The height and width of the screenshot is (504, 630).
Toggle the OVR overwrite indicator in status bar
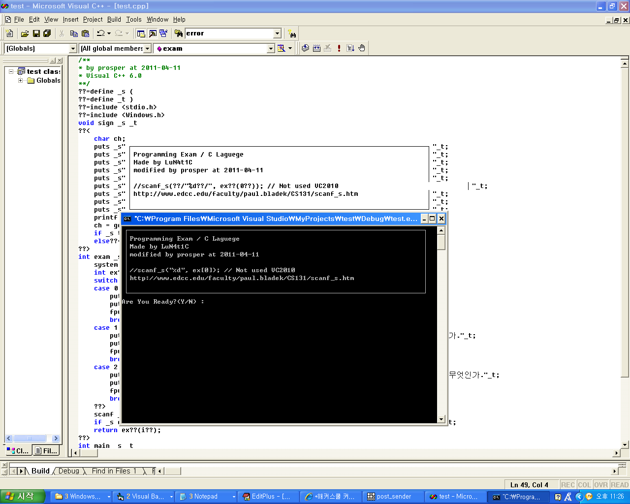coord(601,485)
